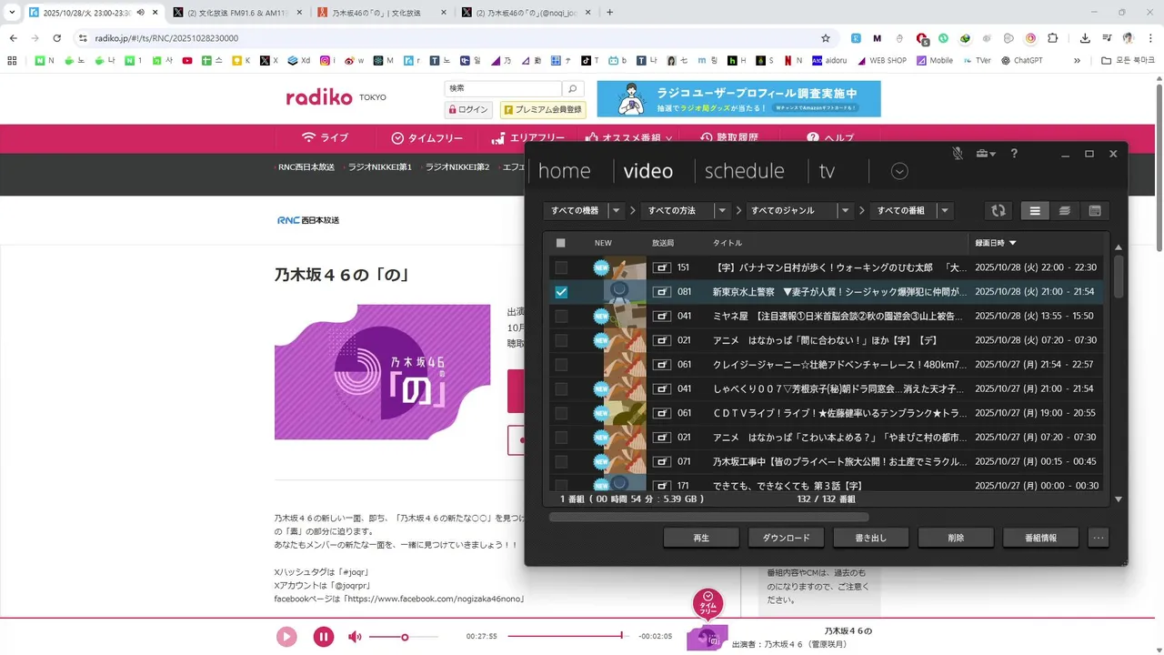Click the 再生 play button
This screenshot has width=1164, height=655.
[x=701, y=538]
